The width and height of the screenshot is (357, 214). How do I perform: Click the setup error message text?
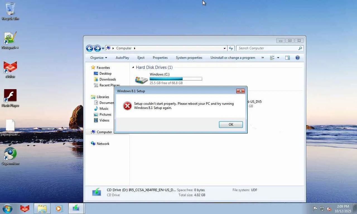point(184,106)
